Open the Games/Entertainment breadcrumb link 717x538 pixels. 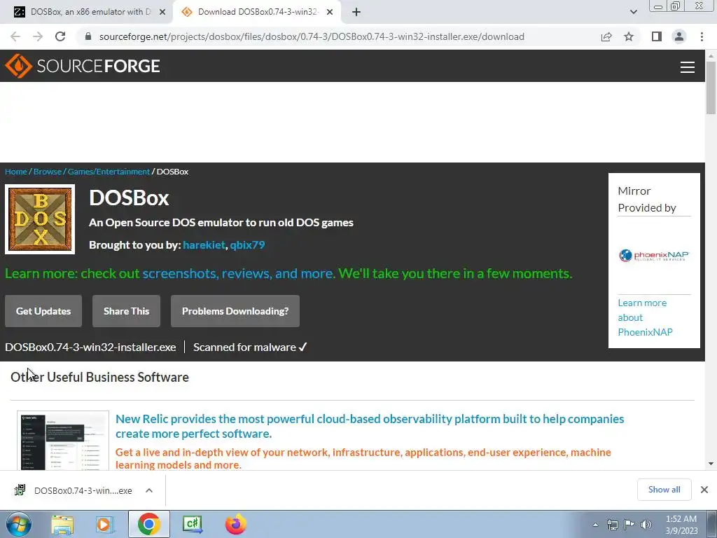coord(109,172)
